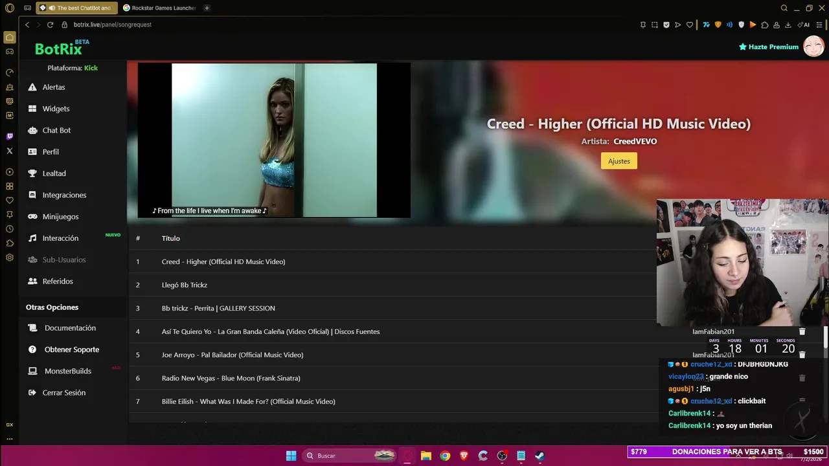Select song row Creed - Higher

[392, 261]
